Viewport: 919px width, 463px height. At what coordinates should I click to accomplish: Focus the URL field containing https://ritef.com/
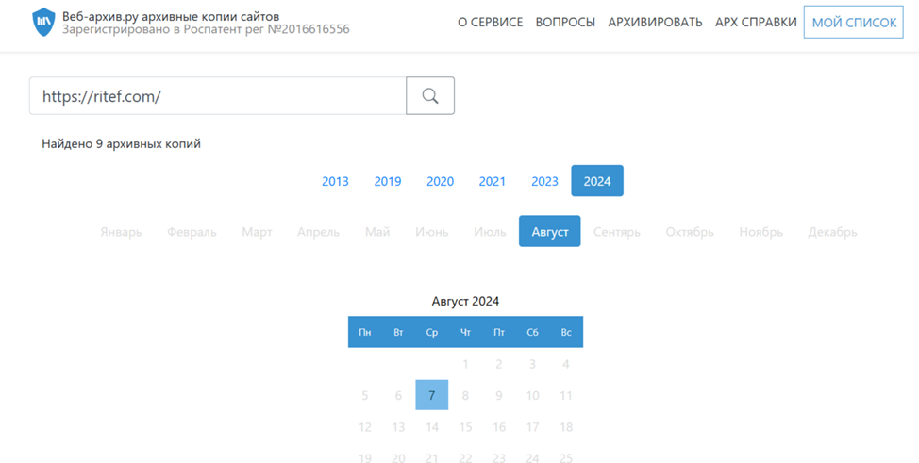click(x=218, y=96)
